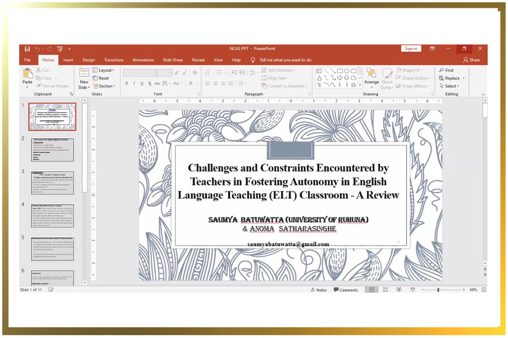Image resolution: width=508 pixels, height=338 pixels.
Task: Expand Shape Outline options
Action: pos(413,78)
